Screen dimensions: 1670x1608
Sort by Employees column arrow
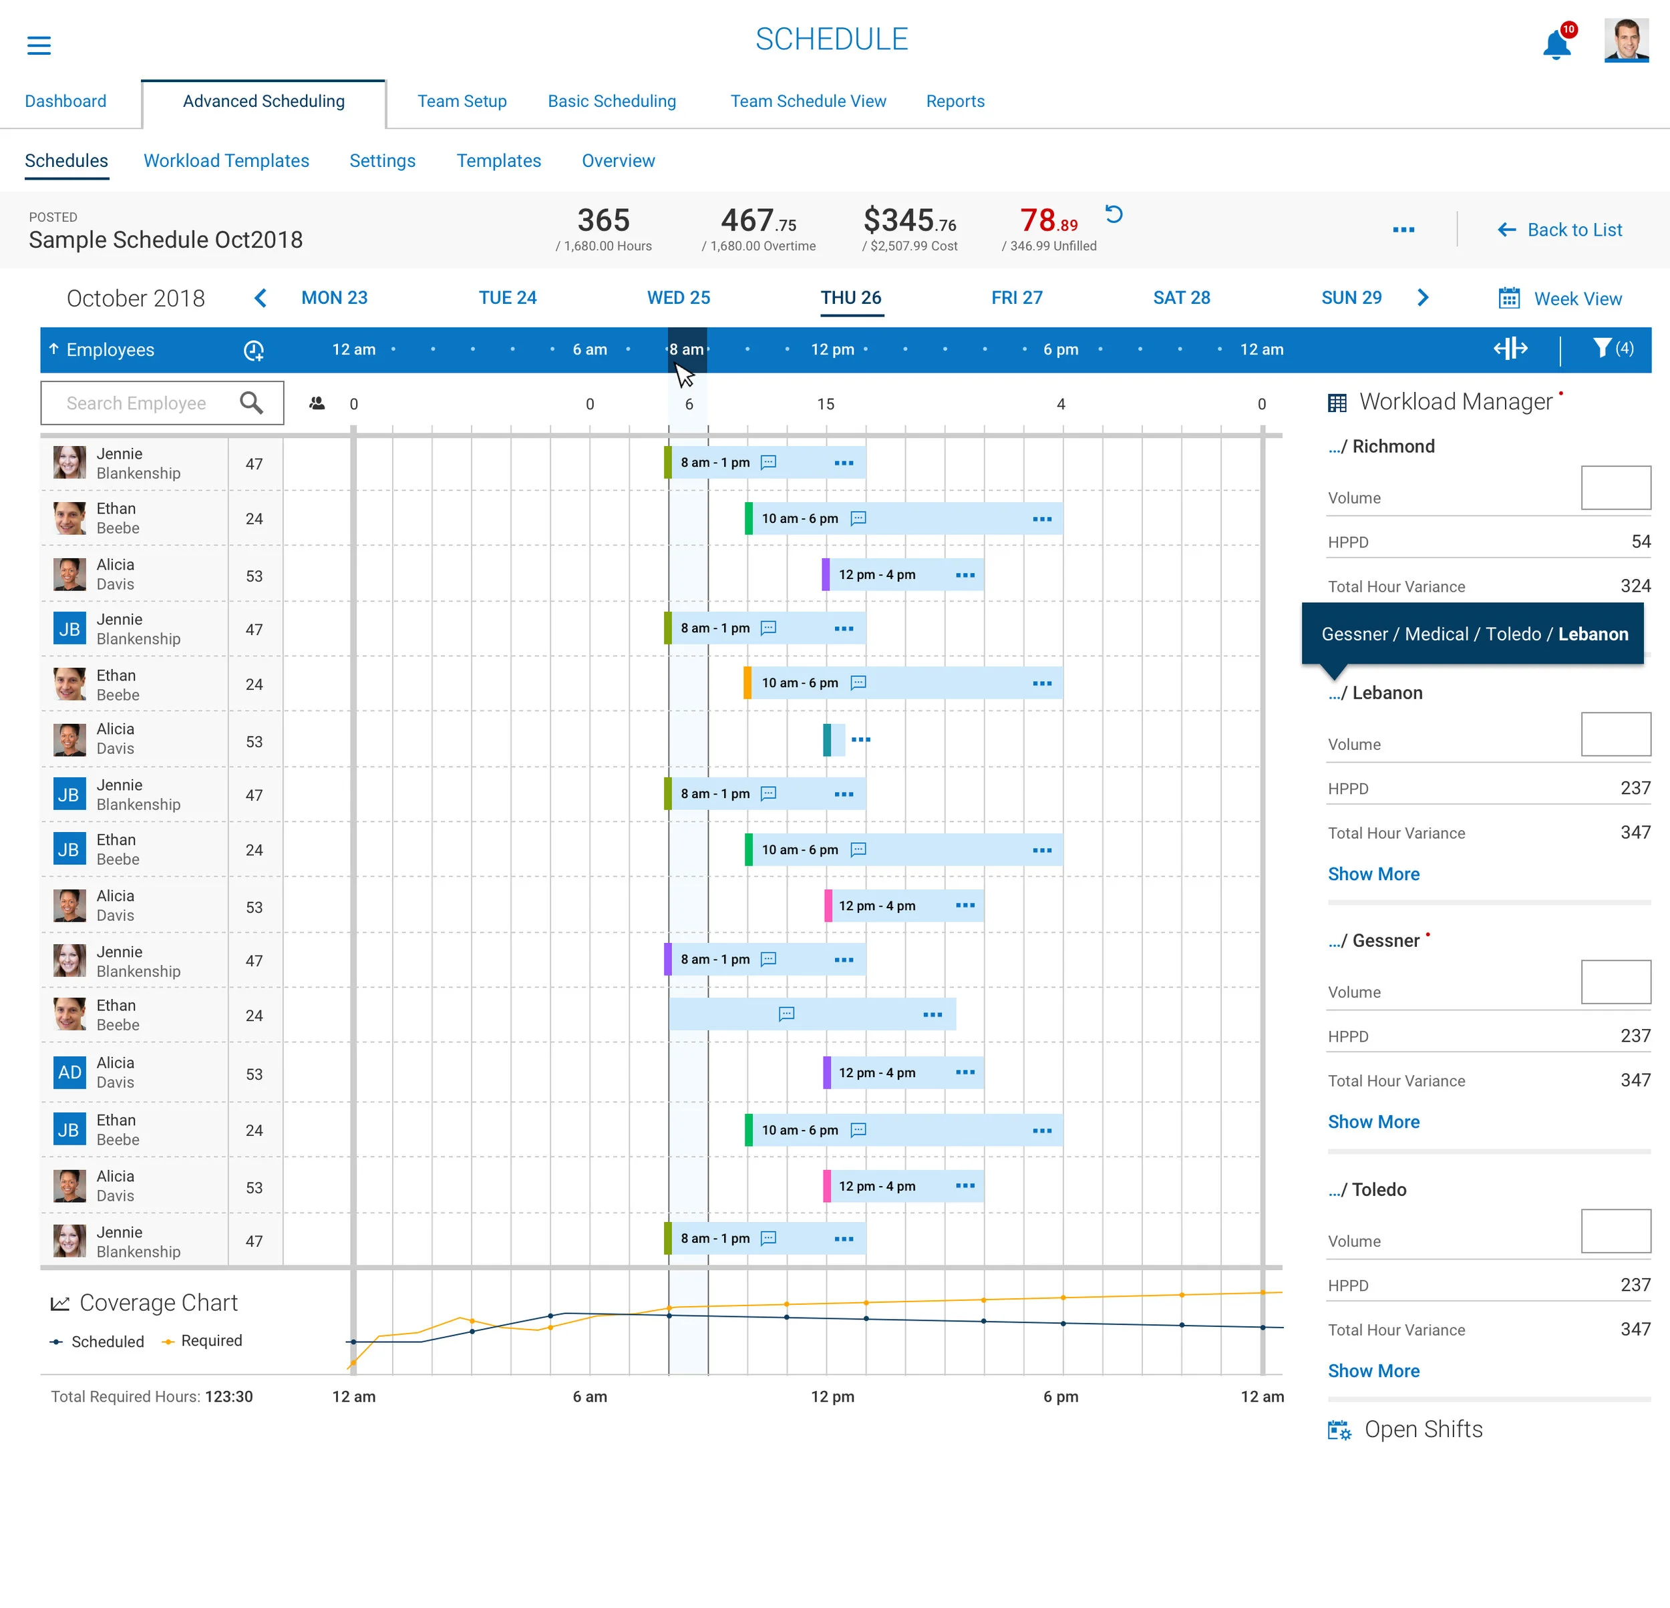[53, 349]
